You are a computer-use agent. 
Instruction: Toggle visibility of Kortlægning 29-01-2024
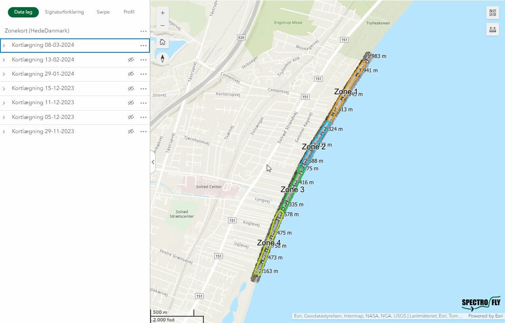click(x=131, y=74)
